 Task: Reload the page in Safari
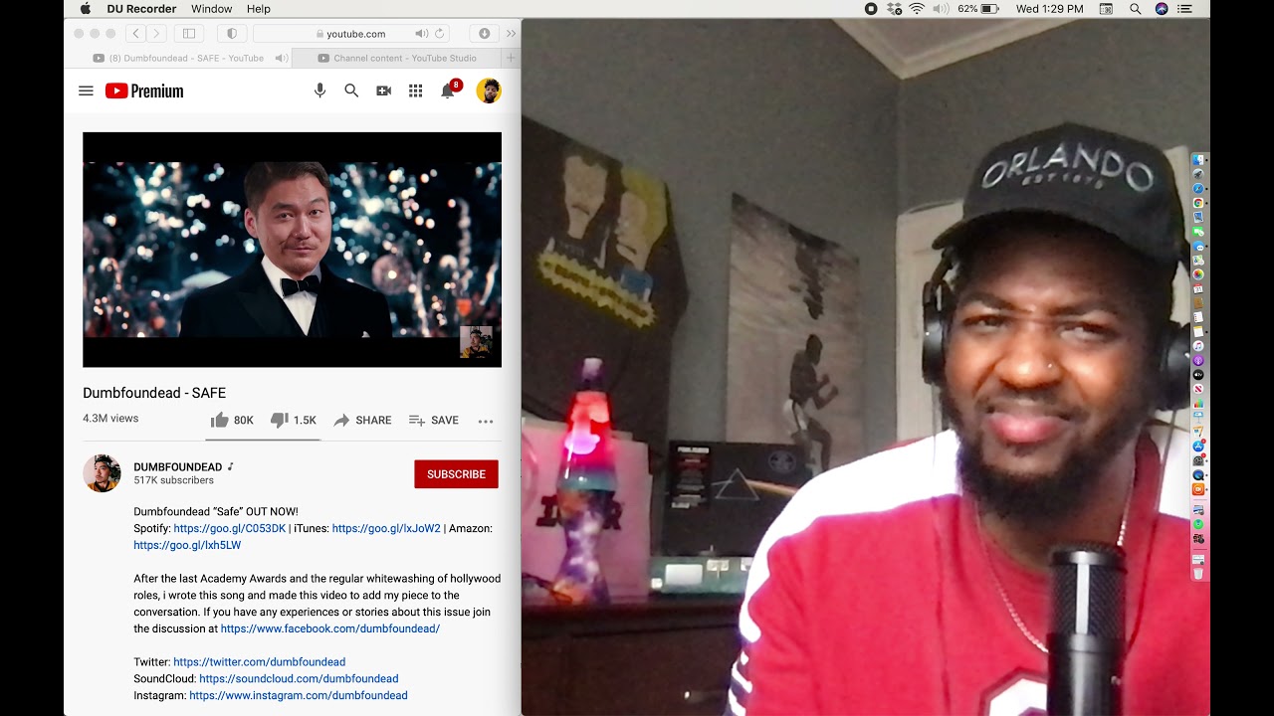click(x=440, y=33)
